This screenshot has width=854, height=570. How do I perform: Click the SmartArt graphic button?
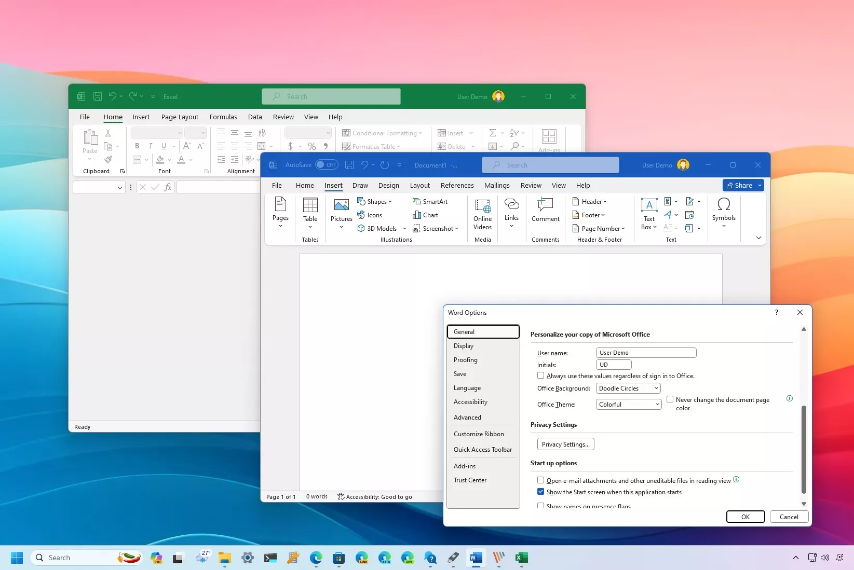point(430,202)
